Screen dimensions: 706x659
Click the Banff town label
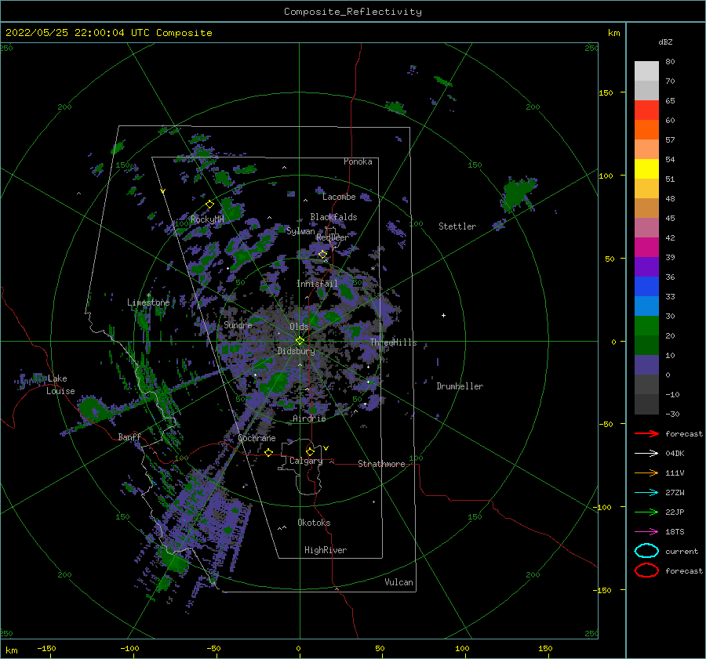(x=129, y=436)
